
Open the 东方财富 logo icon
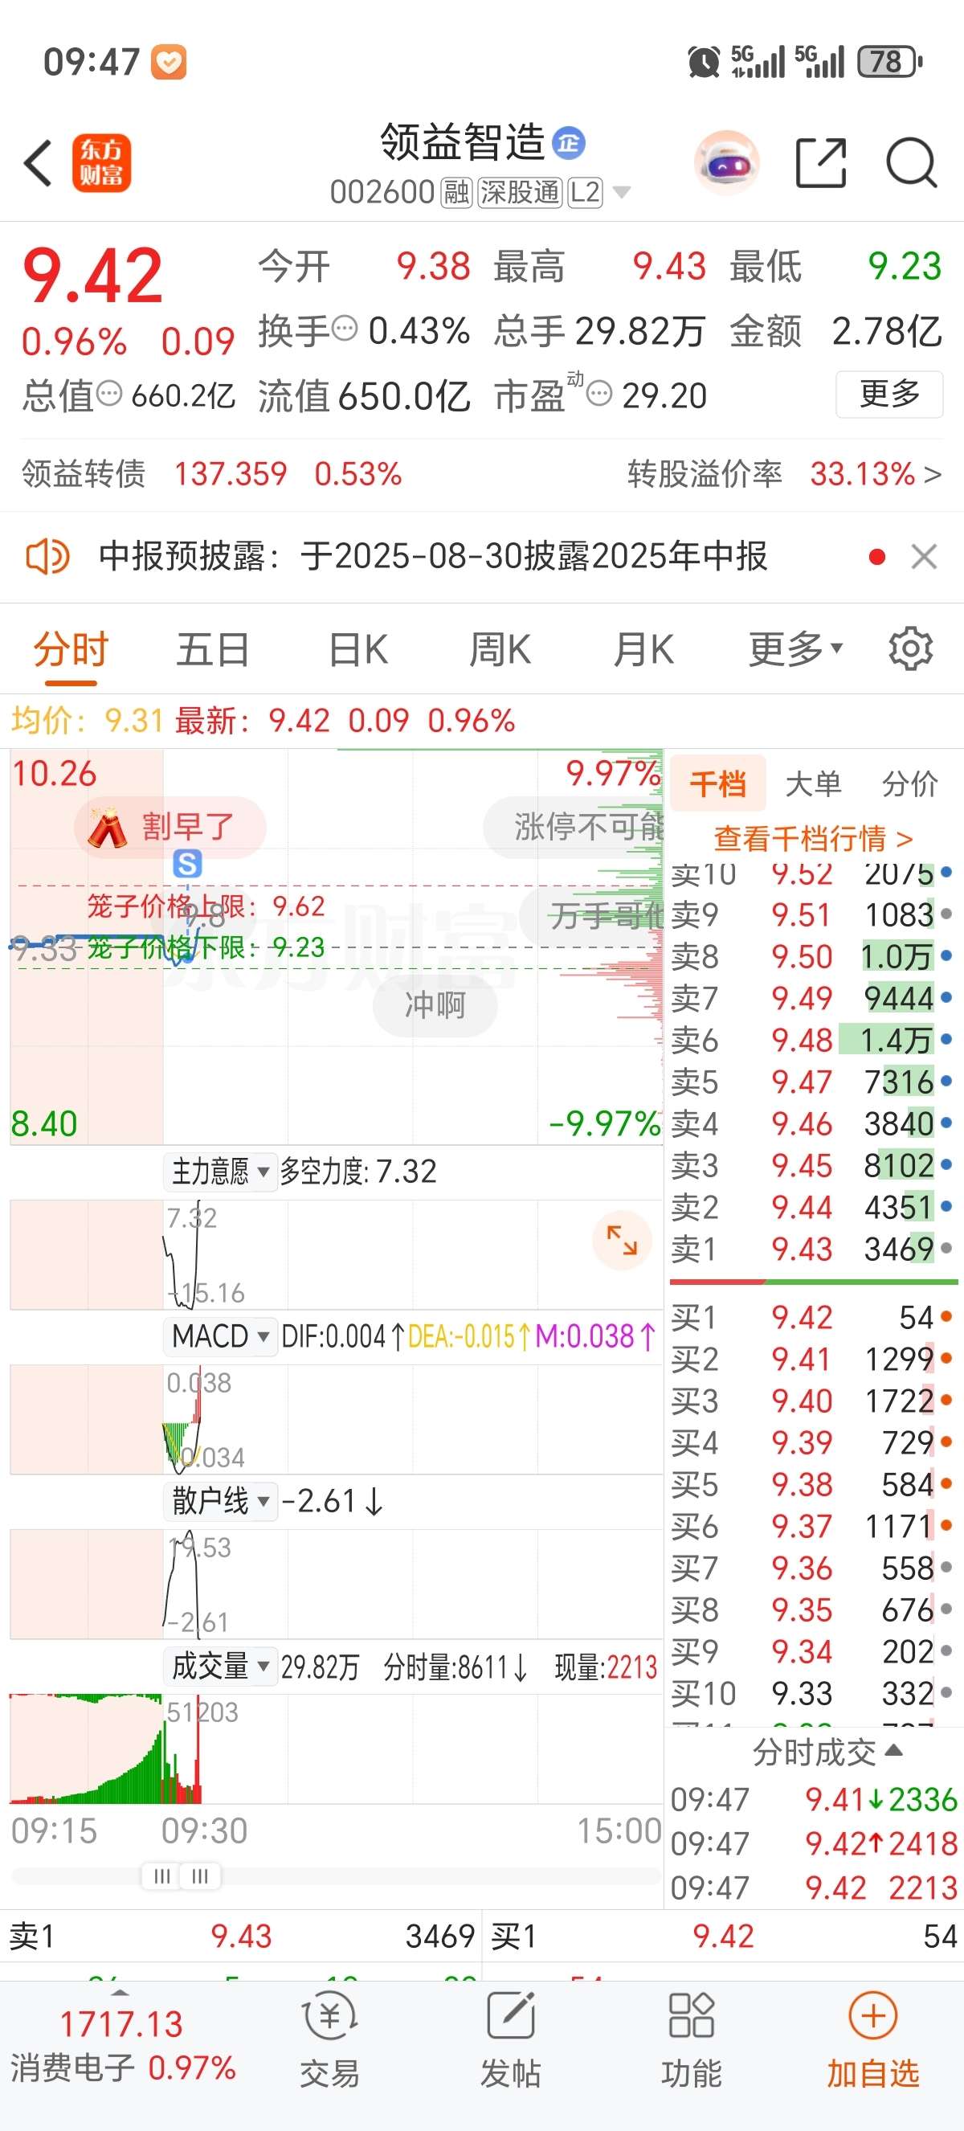(101, 163)
